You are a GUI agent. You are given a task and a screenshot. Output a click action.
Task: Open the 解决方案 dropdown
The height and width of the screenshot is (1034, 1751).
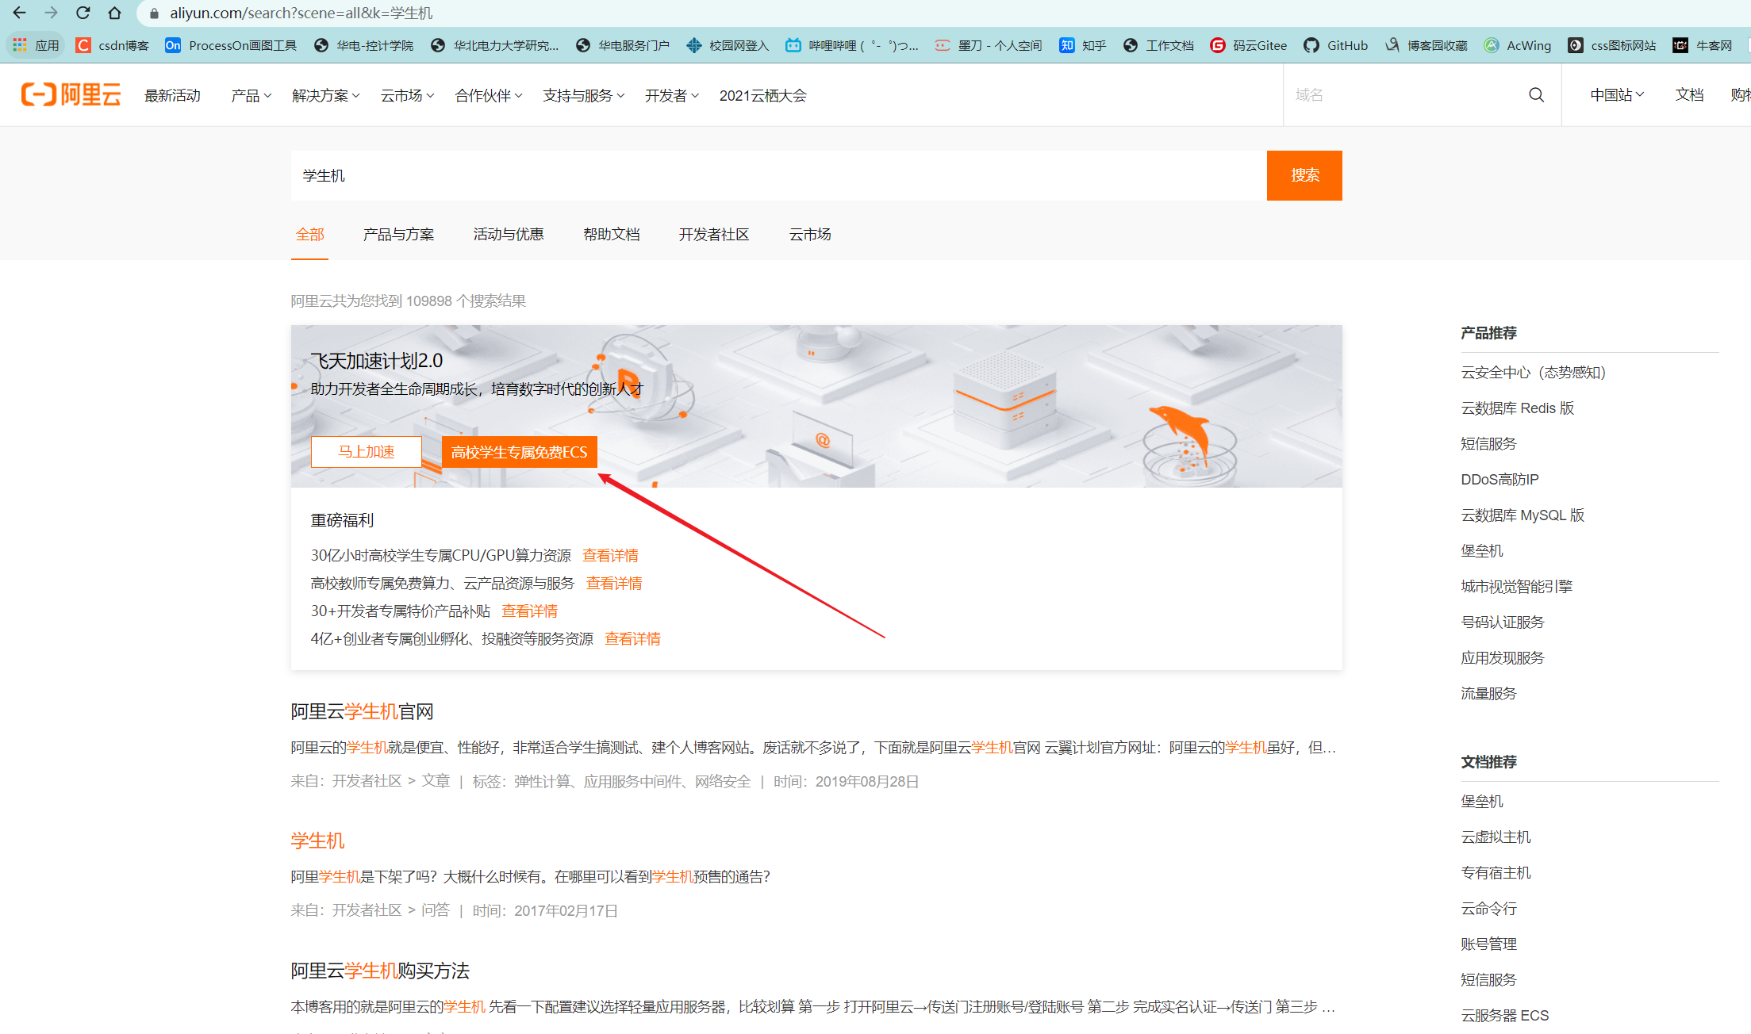tap(325, 95)
